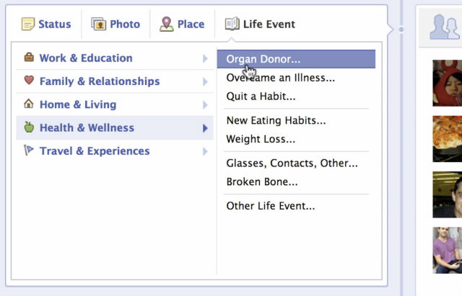Click the Photo composer icon
The width and height of the screenshot is (462, 296).
pos(99,24)
